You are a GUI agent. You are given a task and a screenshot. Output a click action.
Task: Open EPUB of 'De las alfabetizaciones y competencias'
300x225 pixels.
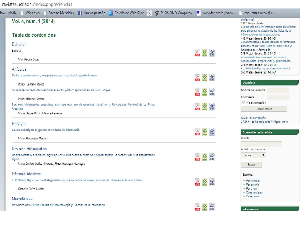pyautogui.click(x=204, y=77)
